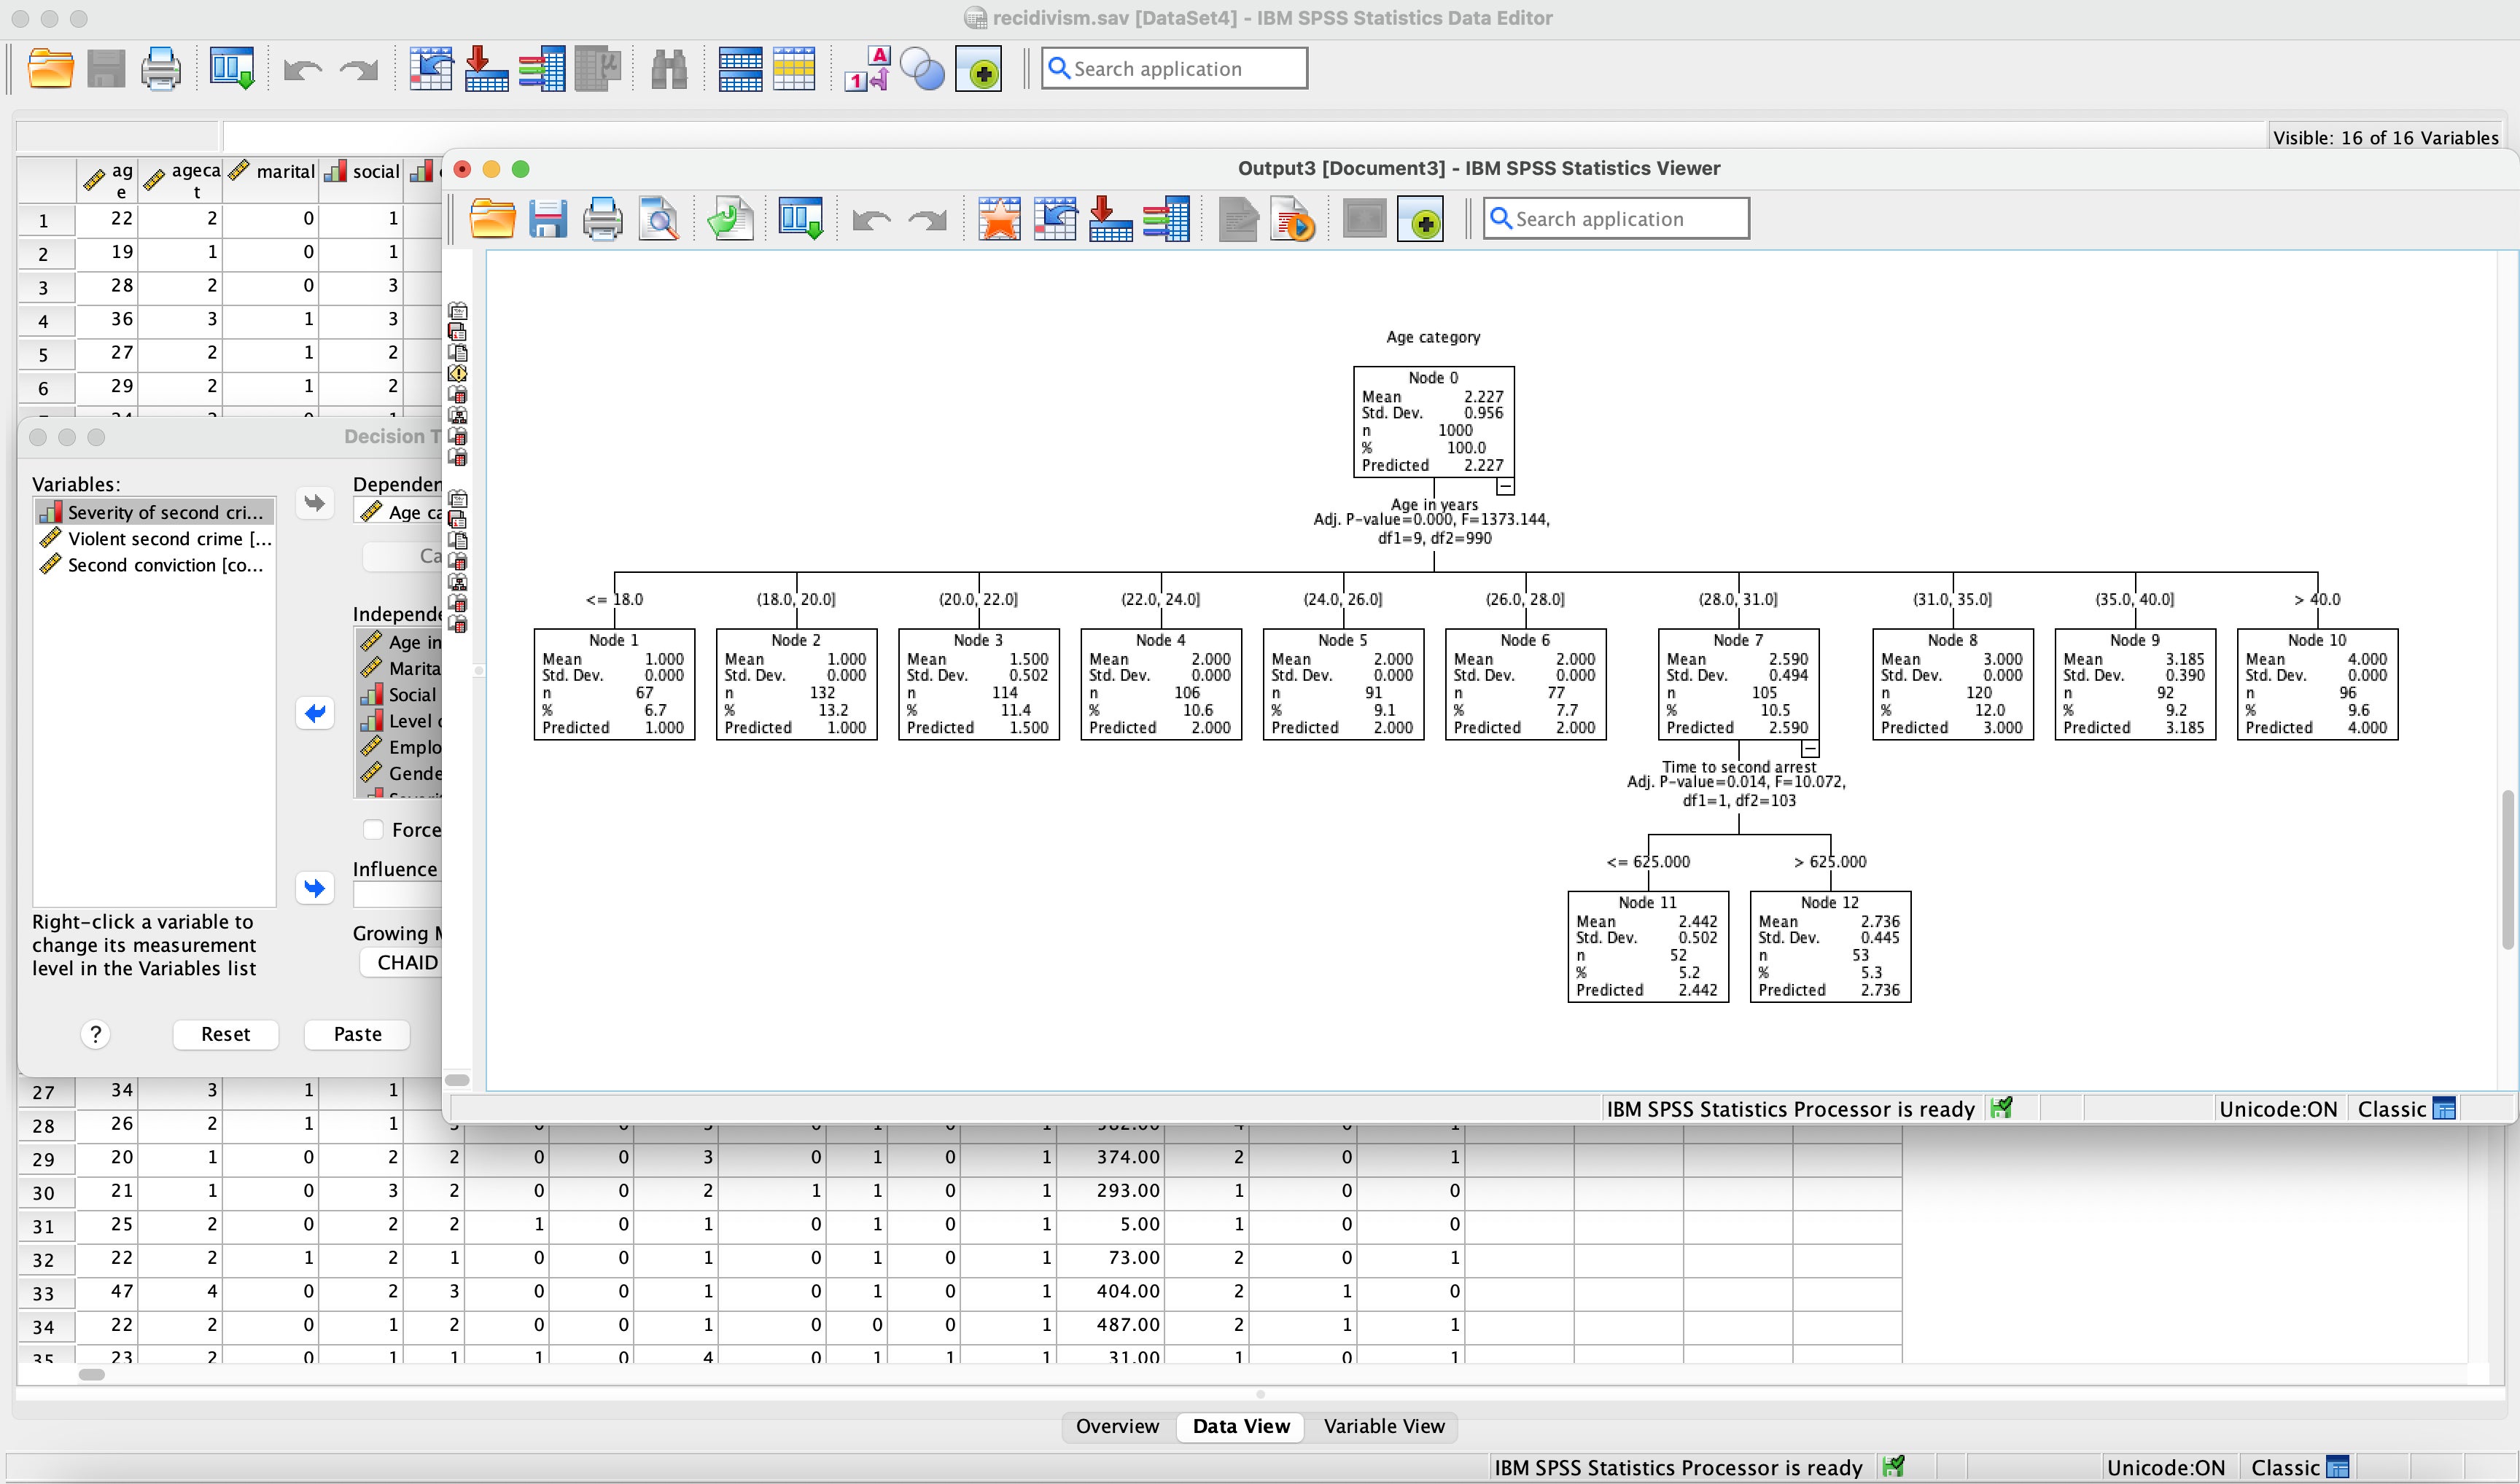
Task: Click Go to Case icon in Data Editor
Action: [431, 69]
